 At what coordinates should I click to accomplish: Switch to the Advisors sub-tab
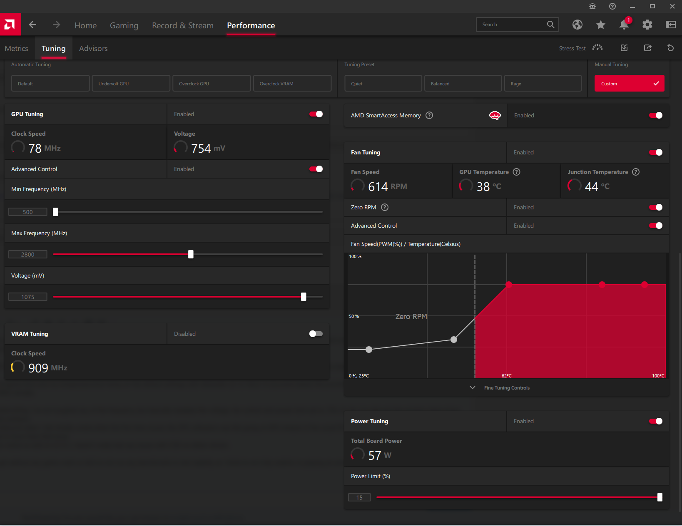tap(93, 48)
